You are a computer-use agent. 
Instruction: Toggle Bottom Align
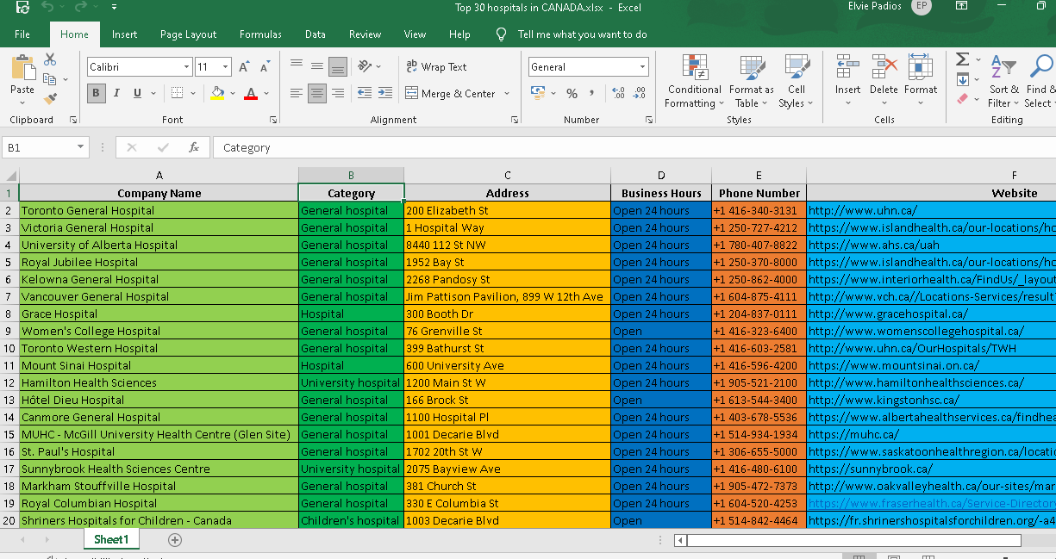click(x=338, y=65)
